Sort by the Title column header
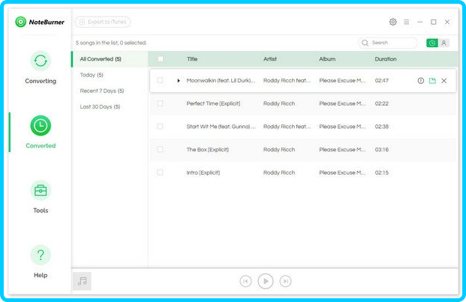The height and width of the screenshot is (302, 466). 192,59
